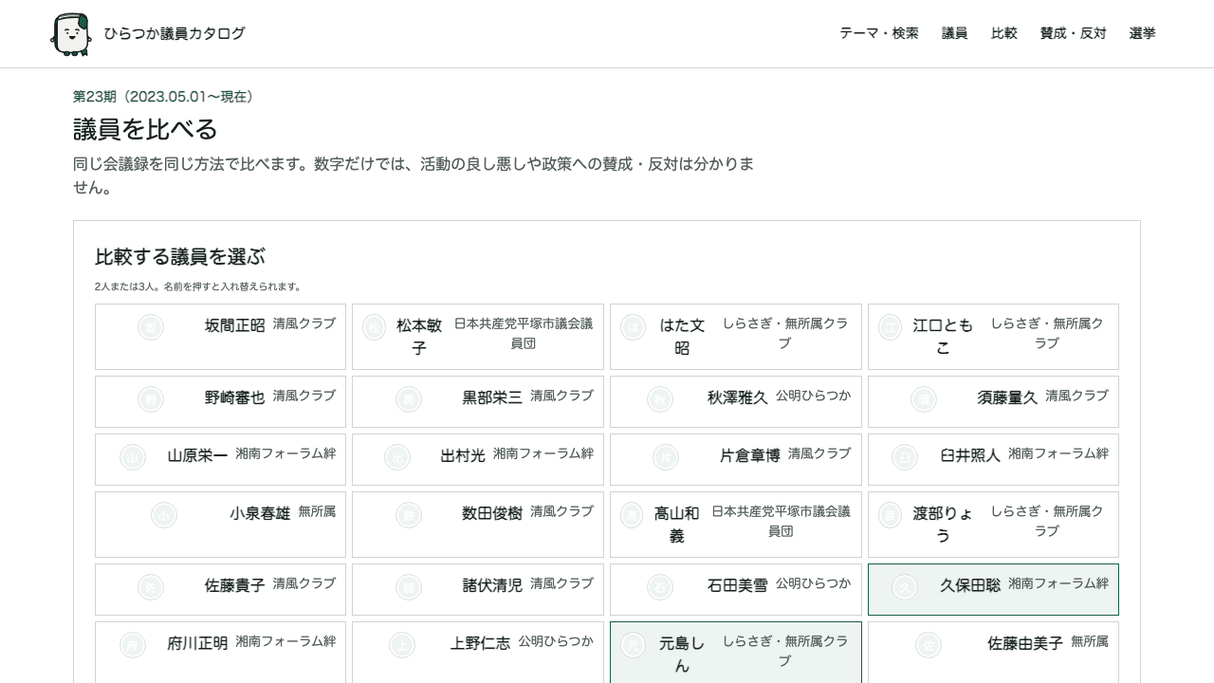Open the テーマ・検索 menu
The height and width of the screenshot is (683, 1214).
[x=879, y=33]
